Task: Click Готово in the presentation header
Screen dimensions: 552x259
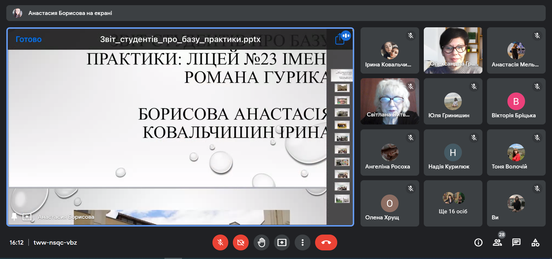Action: pyautogui.click(x=28, y=39)
